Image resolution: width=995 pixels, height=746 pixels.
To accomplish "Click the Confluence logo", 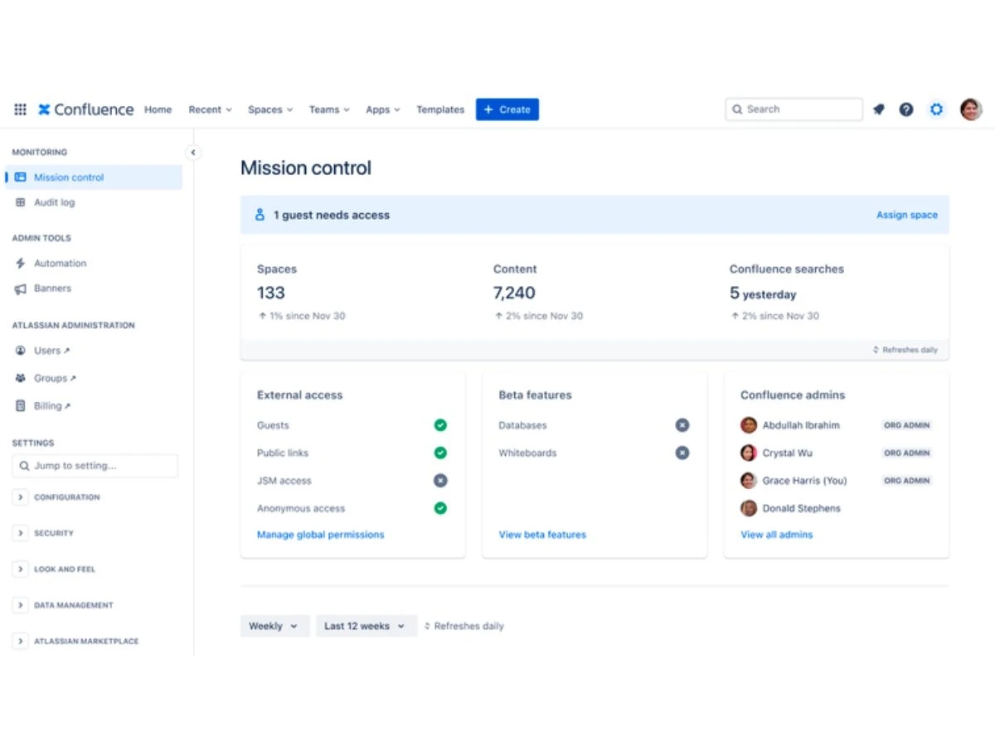I will click(85, 109).
